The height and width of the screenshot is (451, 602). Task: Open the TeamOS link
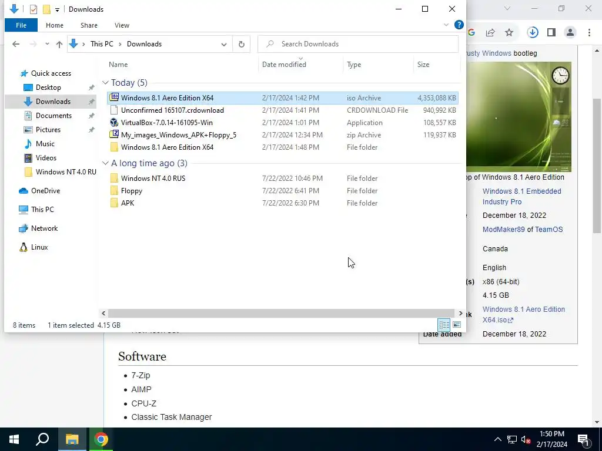(x=549, y=230)
